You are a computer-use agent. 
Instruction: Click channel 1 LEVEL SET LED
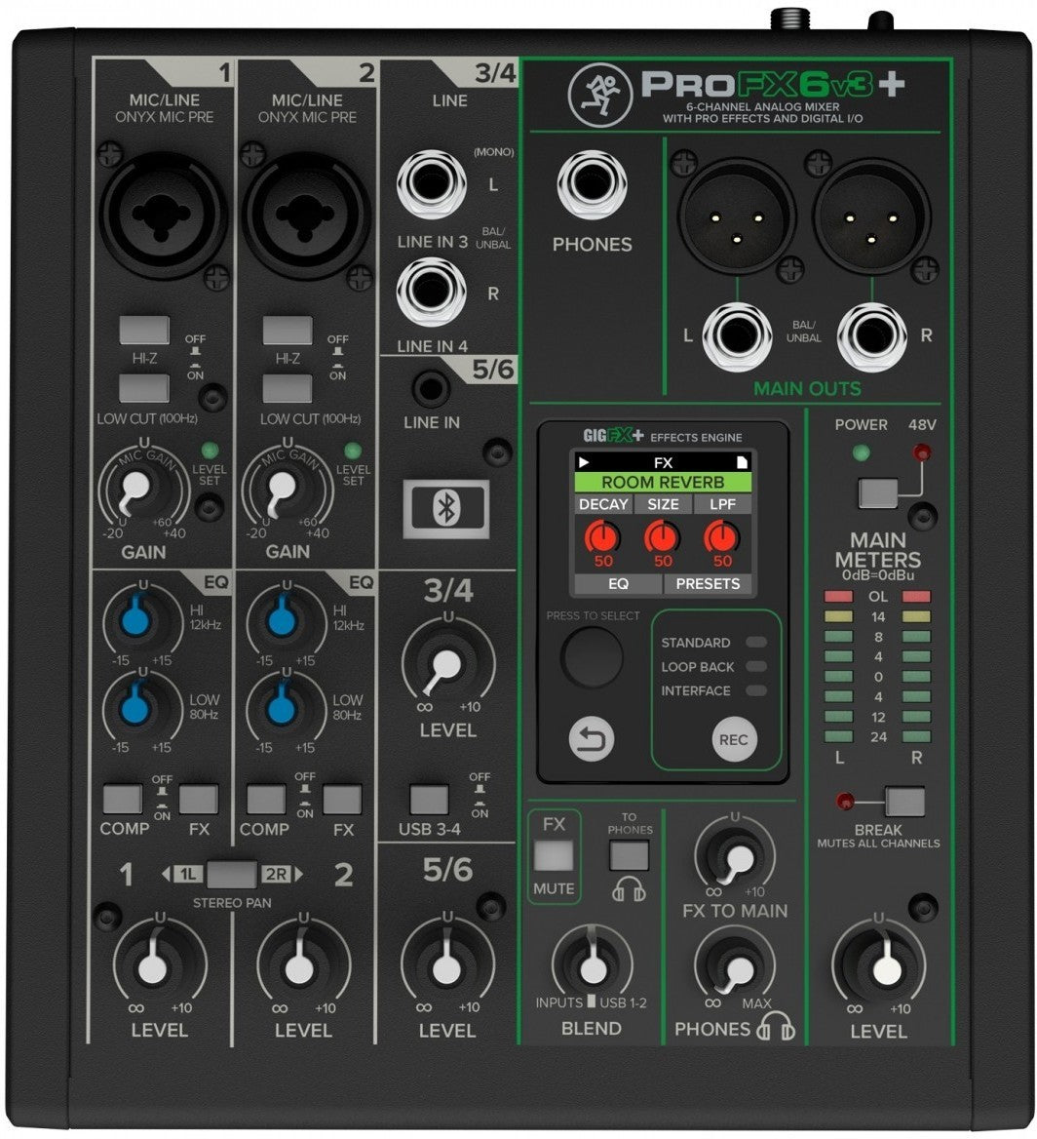(210, 451)
